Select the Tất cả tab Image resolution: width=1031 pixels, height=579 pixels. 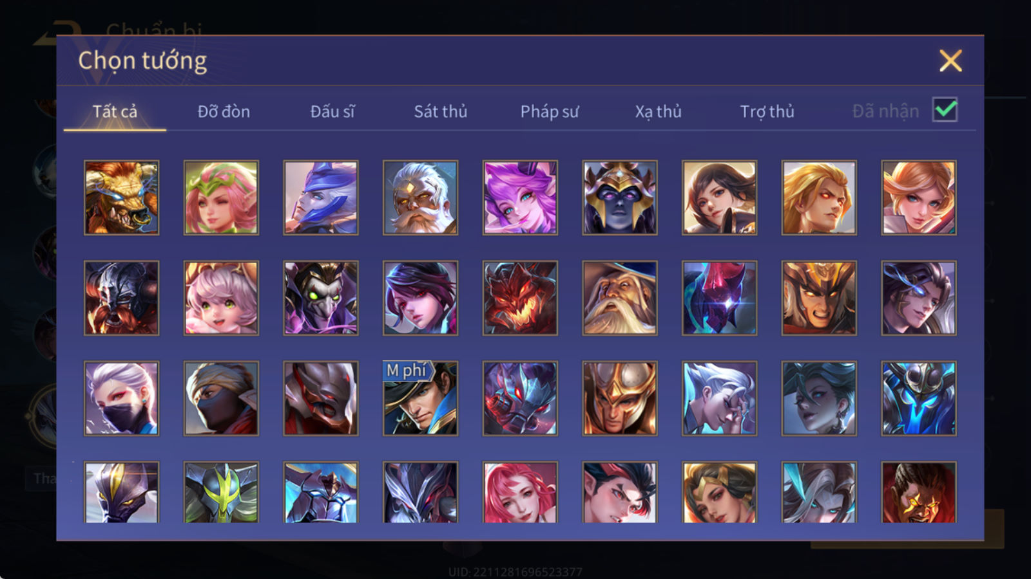tap(115, 111)
